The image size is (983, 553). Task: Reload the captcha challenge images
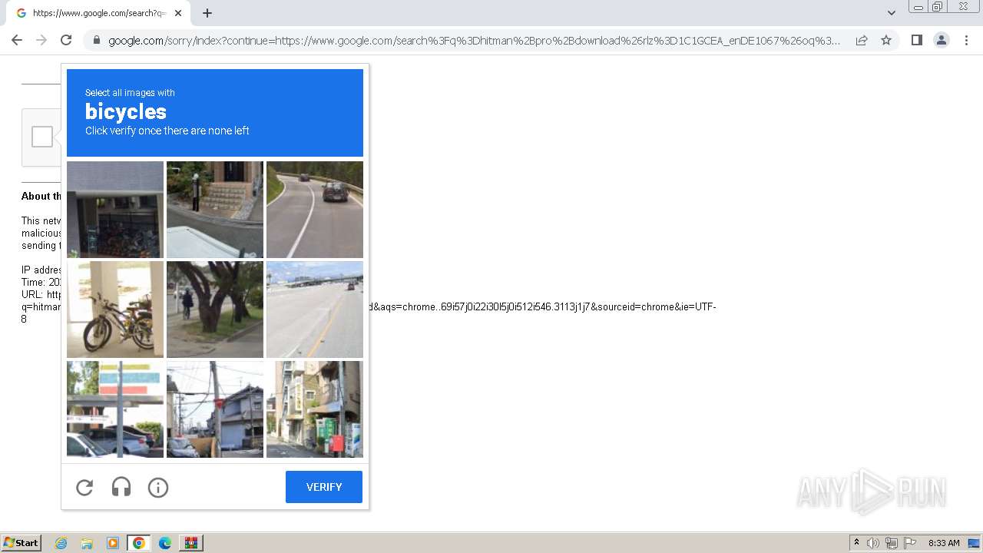(x=84, y=487)
